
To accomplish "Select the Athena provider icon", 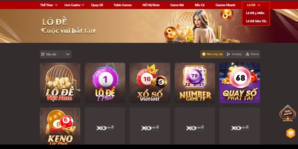I will [x=247, y=54].
